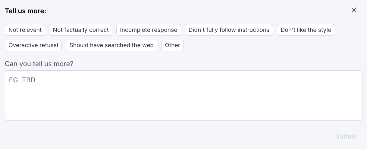
Task: Tag the response as not following instructions
Action: click(x=229, y=30)
